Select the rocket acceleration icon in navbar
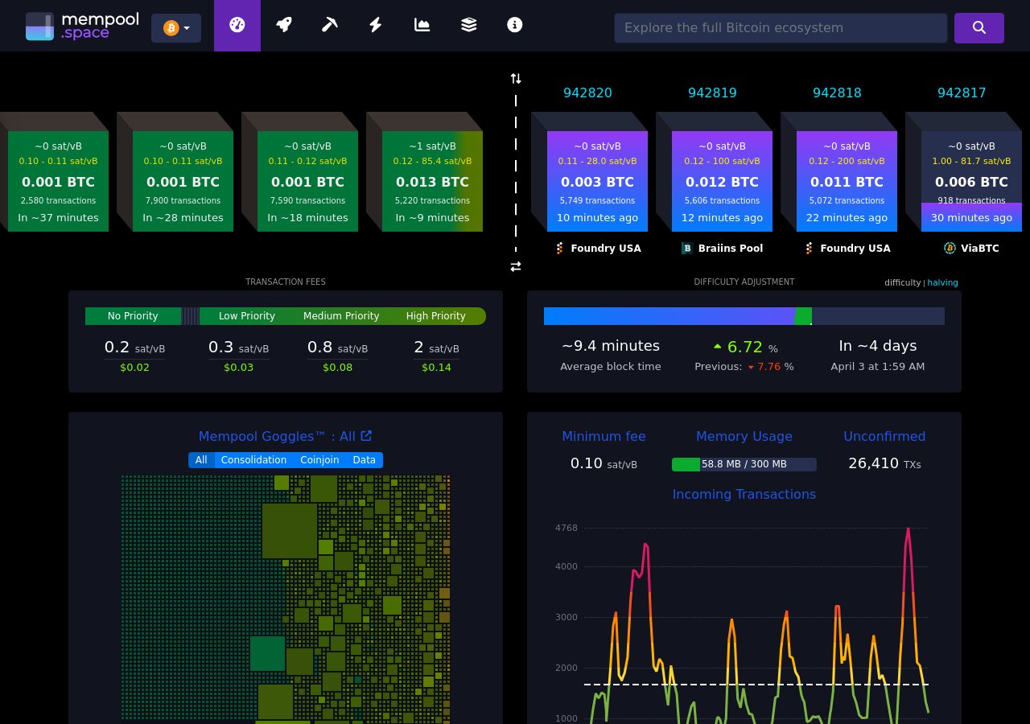1030x724 pixels. [x=283, y=25]
